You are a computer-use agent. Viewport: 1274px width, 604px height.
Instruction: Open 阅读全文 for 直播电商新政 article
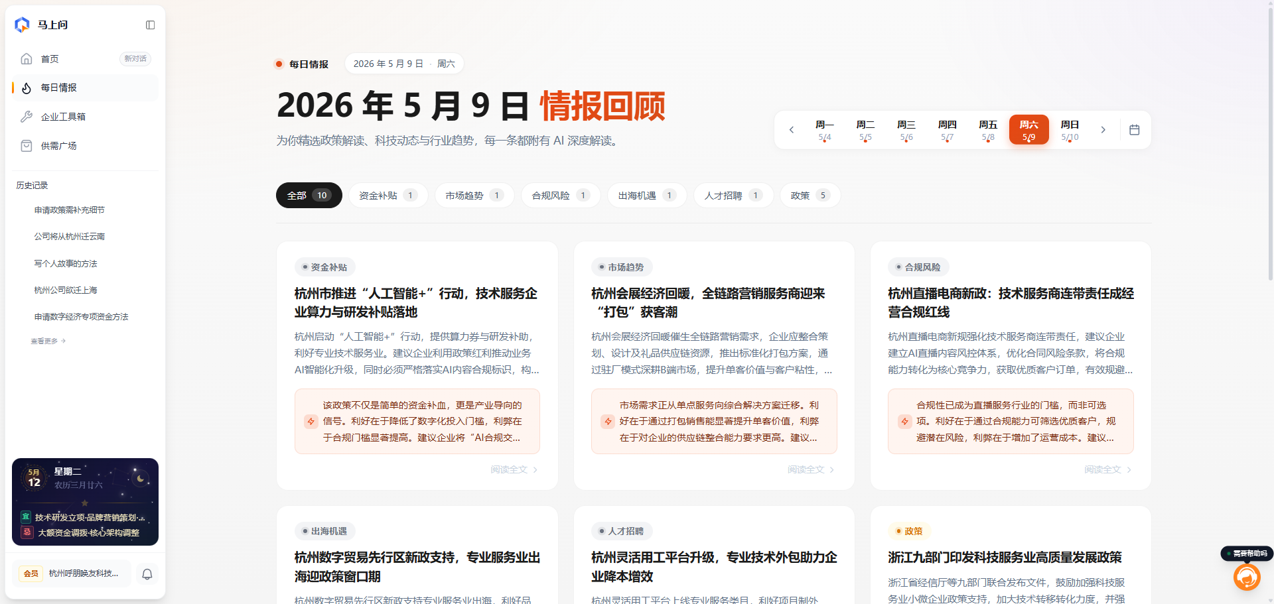pos(1108,469)
